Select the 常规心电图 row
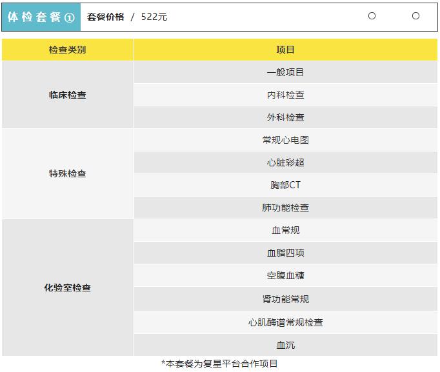440x372 pixels. coord(285,140)
